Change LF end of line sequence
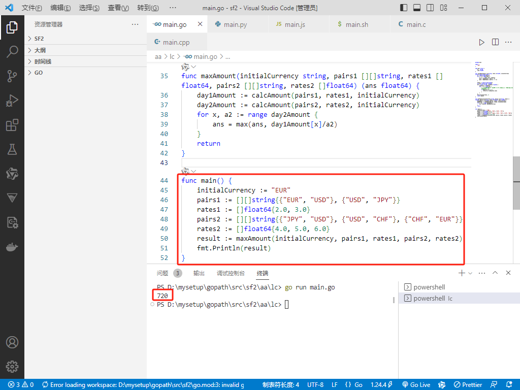The image size is (520, 390). pos(334,385)
